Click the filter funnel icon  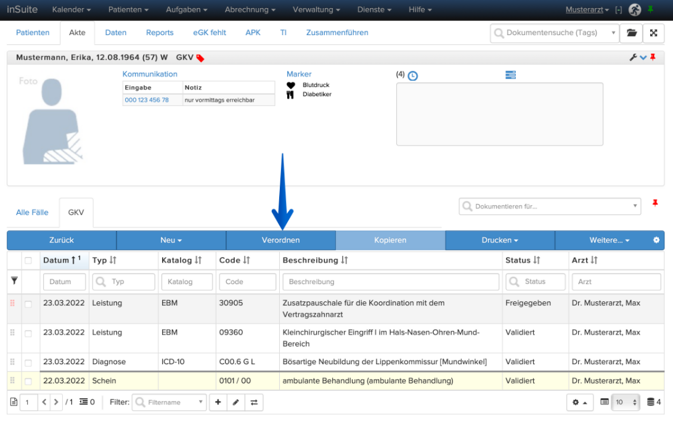coord(14,280)
